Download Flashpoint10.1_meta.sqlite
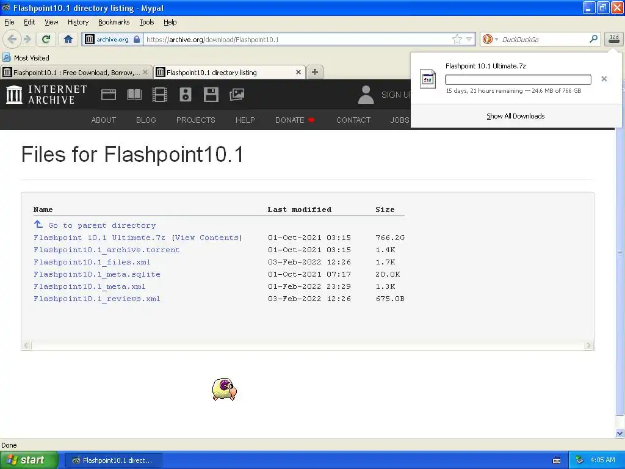 (x=97, y=274)
